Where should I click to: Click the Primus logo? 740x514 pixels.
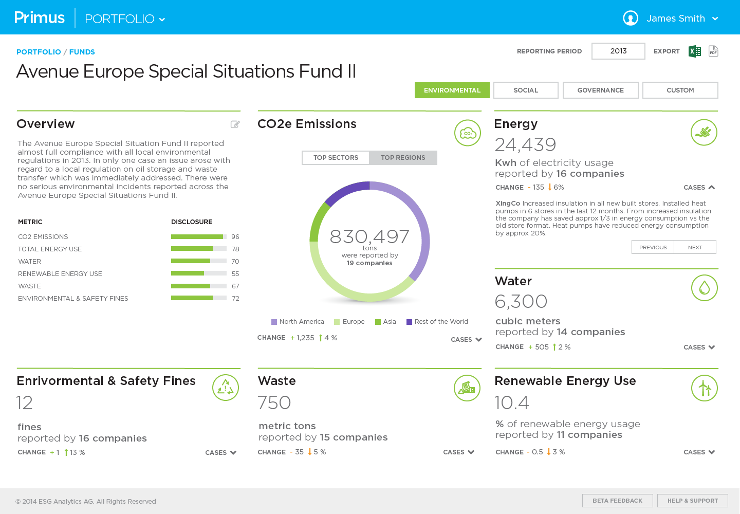coord(40,18)
